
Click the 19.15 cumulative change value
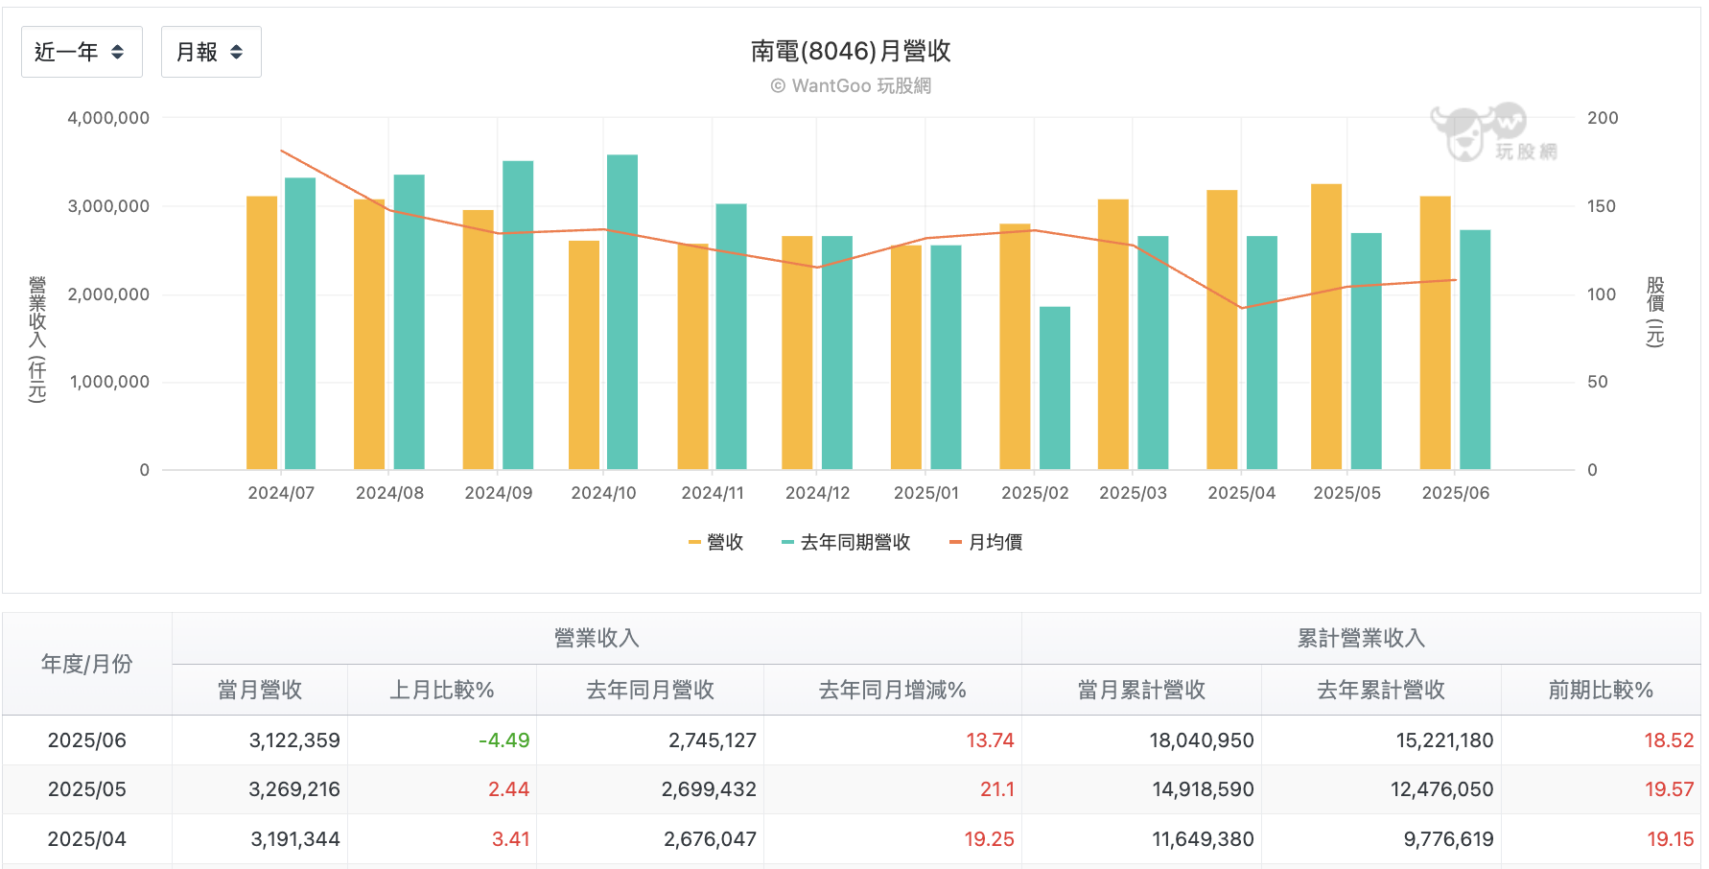coord(1670,839)
